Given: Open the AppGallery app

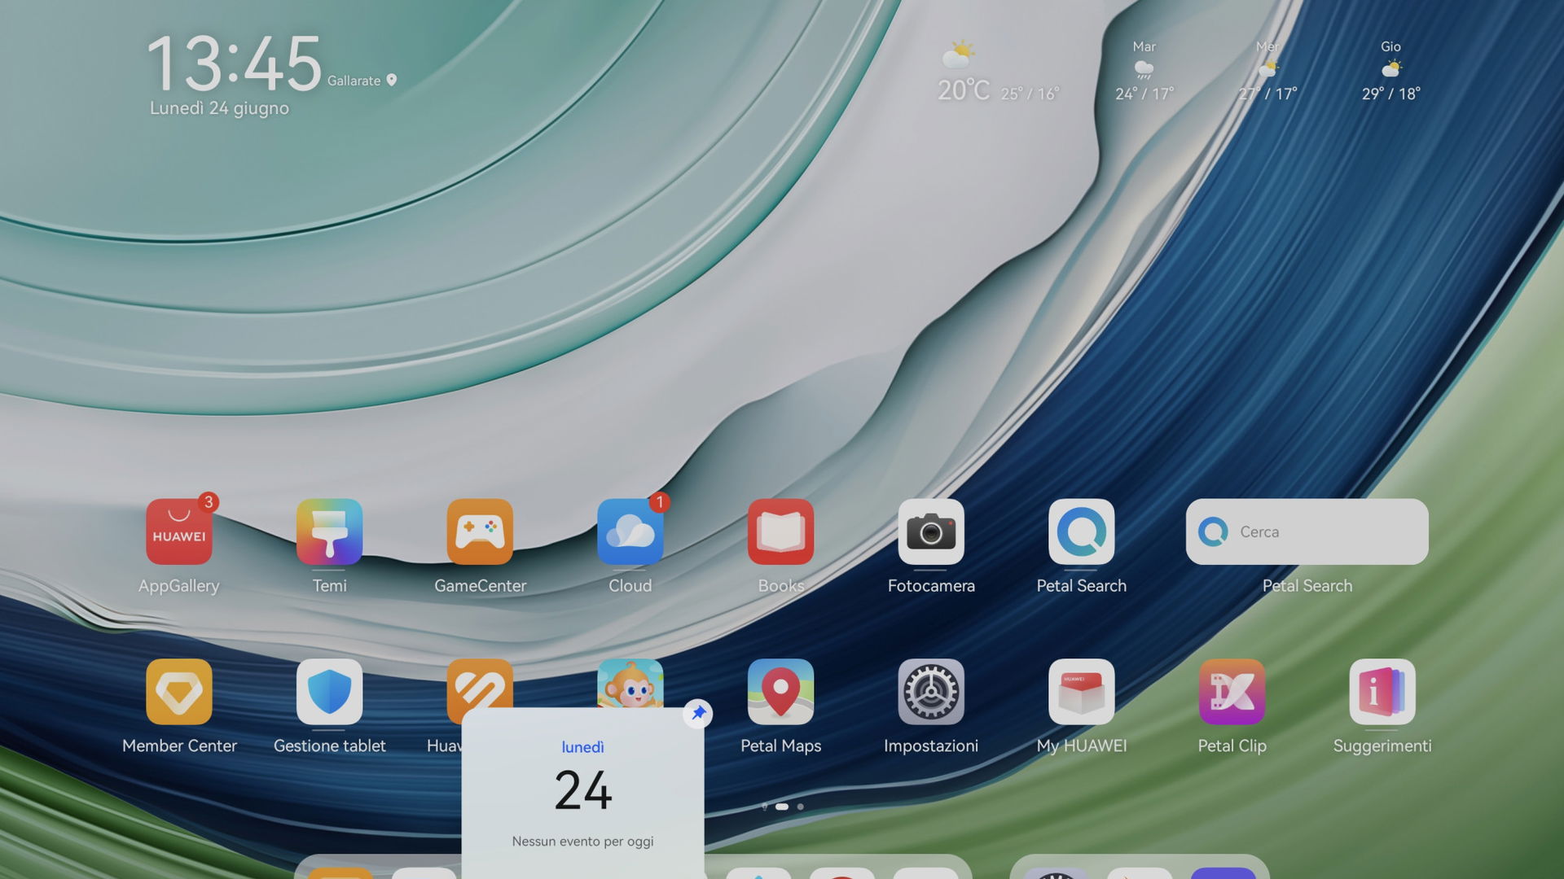Looking at the screenshot, I should click(179, 531).
